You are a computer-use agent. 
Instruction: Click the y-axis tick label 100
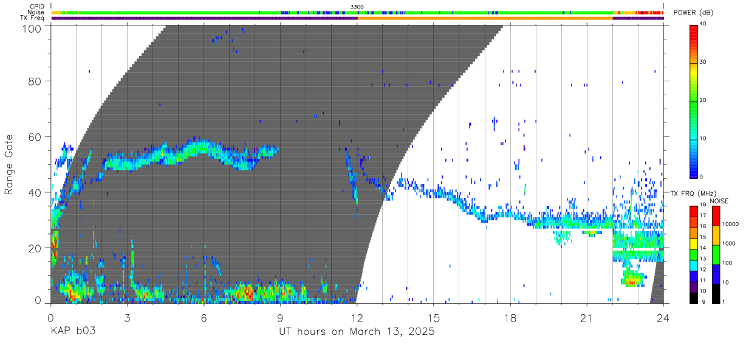coord(33,29)
